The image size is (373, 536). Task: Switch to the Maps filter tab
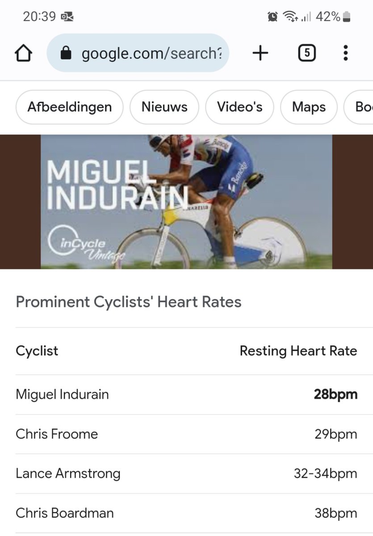click(309, 107)
